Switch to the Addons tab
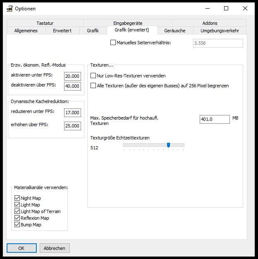Image resolution: width=258 pixels, height=259 pixels. tap(210, 23)
